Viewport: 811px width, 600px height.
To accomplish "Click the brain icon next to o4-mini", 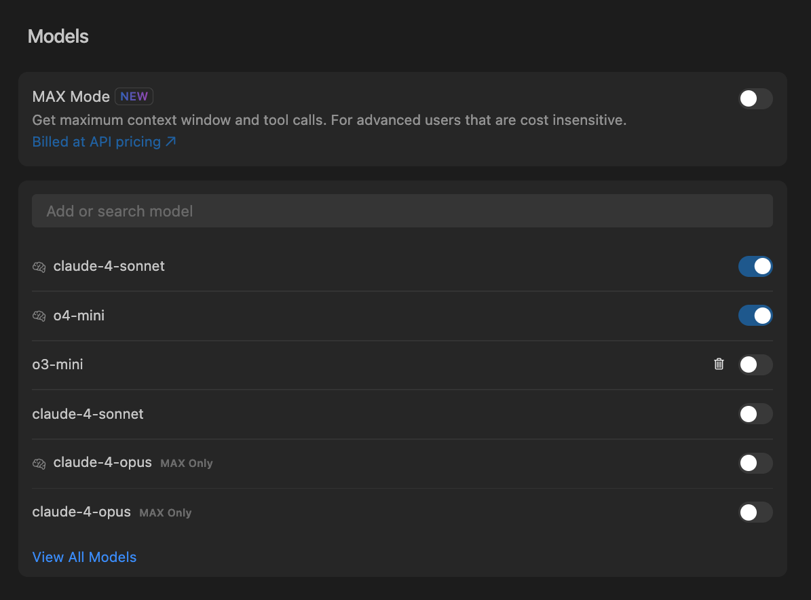I will (x=39, y=316).
